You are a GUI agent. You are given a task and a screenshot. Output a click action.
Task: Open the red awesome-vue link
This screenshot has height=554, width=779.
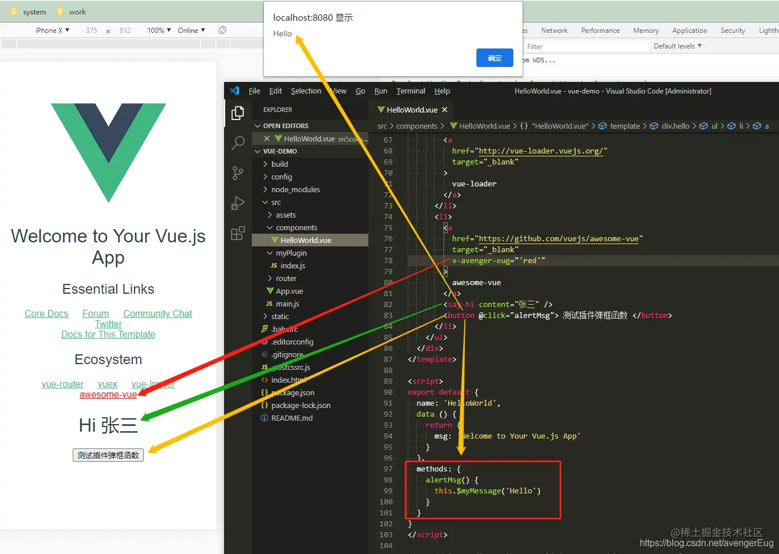(108, 395)
